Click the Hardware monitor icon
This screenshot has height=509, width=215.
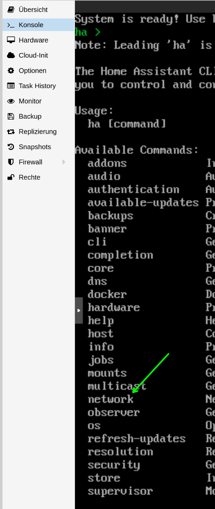click(10, 40)
